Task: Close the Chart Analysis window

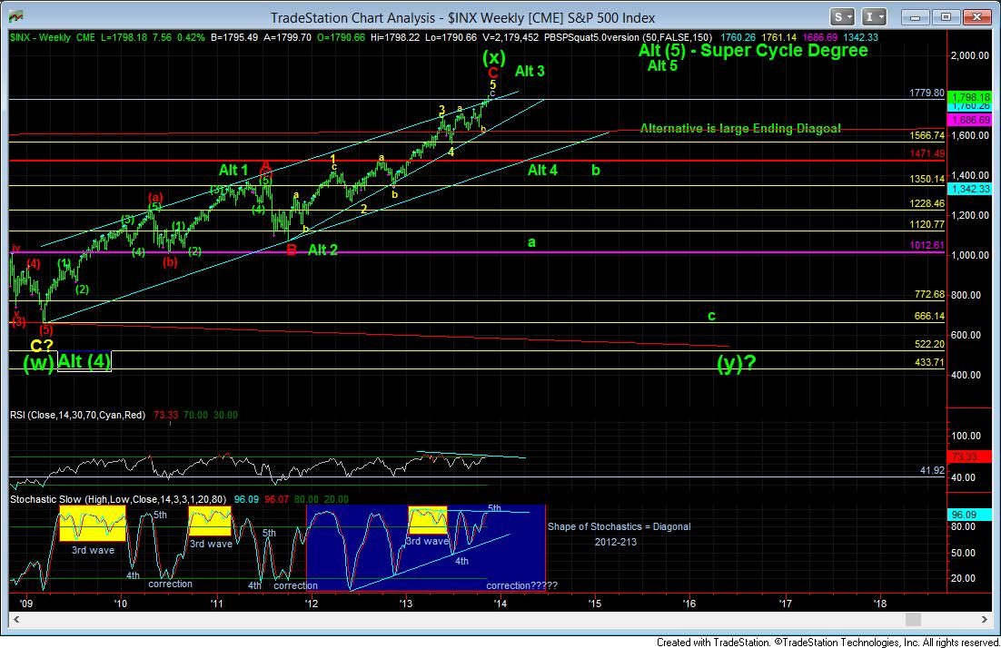Action: [976, 17]
